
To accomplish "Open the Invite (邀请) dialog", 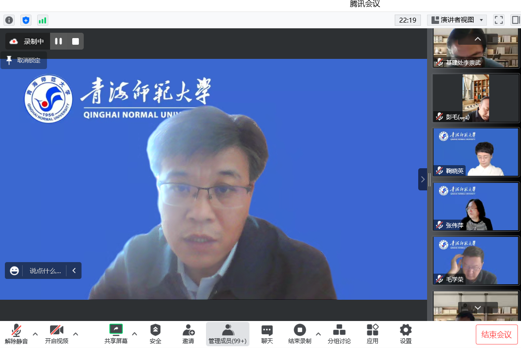I will [188, 334].
